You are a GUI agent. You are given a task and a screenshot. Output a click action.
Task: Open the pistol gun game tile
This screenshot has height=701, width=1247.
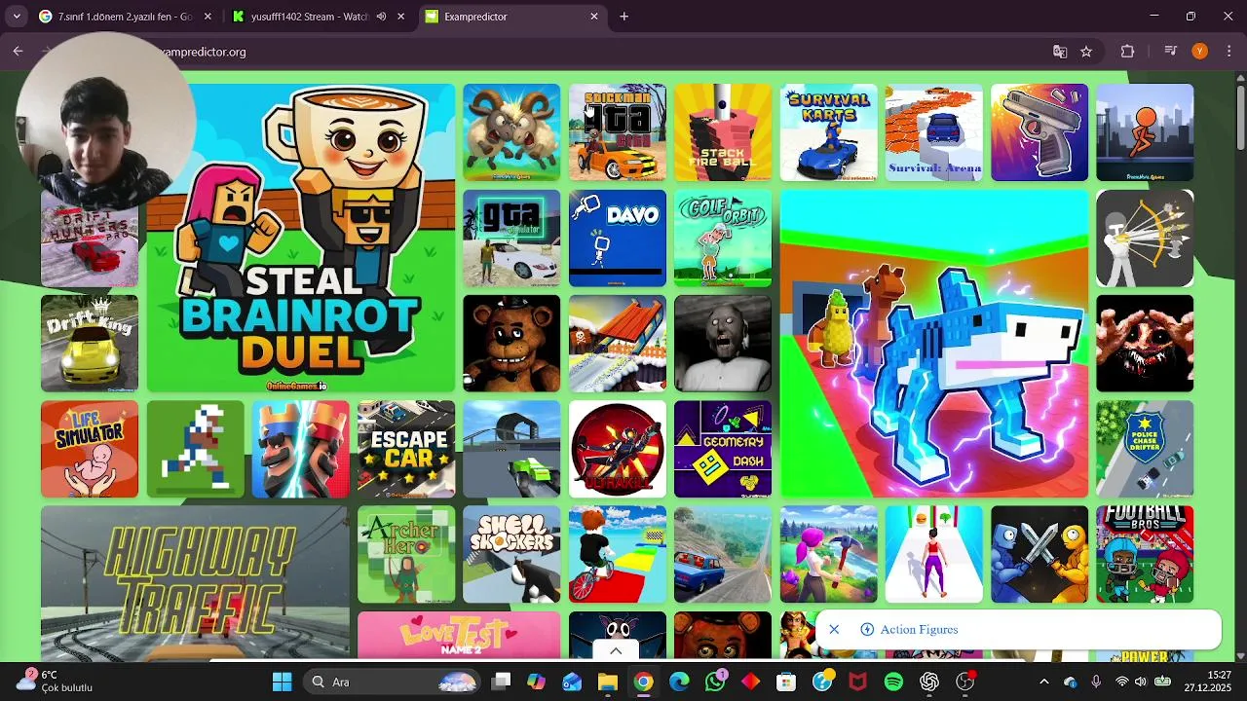tap(1039, 132)
